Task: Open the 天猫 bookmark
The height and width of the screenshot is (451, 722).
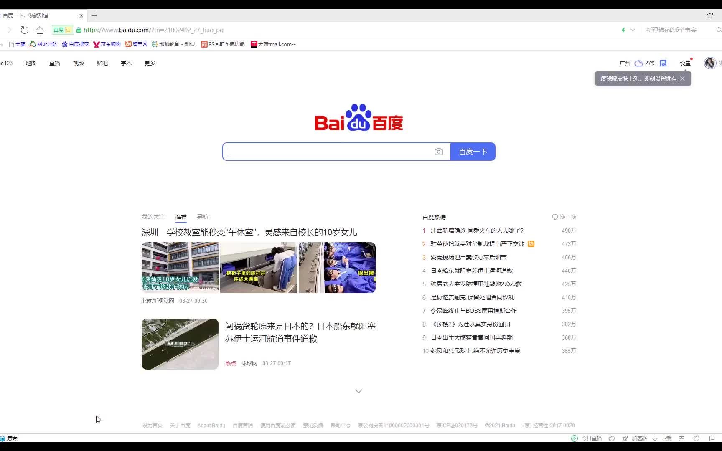Action: 17,44
